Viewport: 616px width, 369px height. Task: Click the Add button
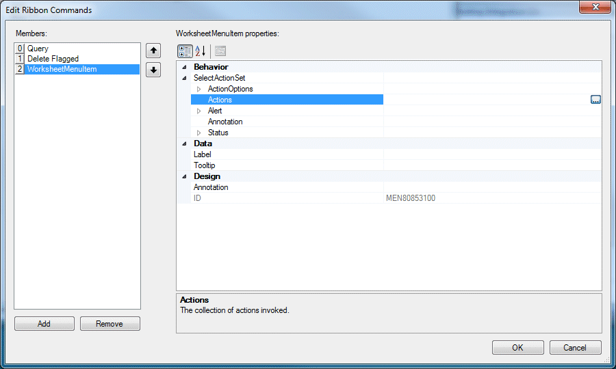pos(44,323)
